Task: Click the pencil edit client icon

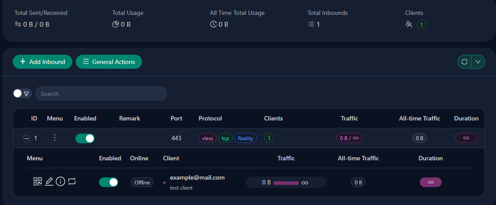Action: [49, 181]
